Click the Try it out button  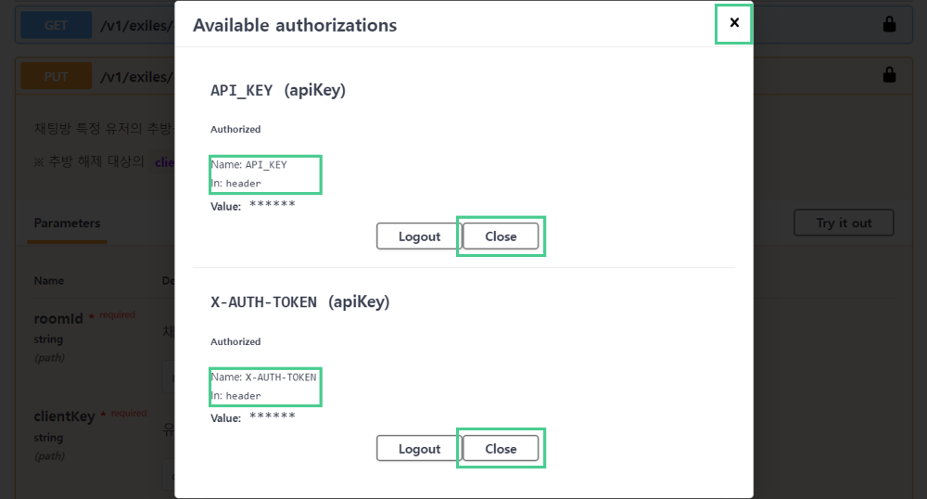click(x=844, y=223)
